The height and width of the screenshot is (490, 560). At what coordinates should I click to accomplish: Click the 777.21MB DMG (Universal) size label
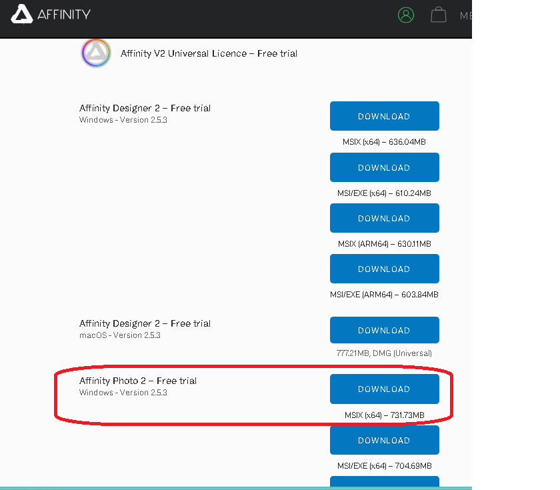pyautogui.click(x=384, y=353)
